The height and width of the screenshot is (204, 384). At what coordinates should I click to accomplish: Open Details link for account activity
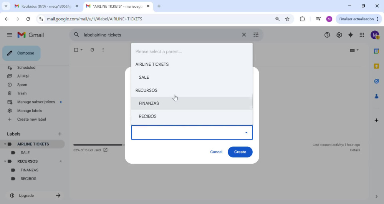pyautogui.click(x=355, y=150)
